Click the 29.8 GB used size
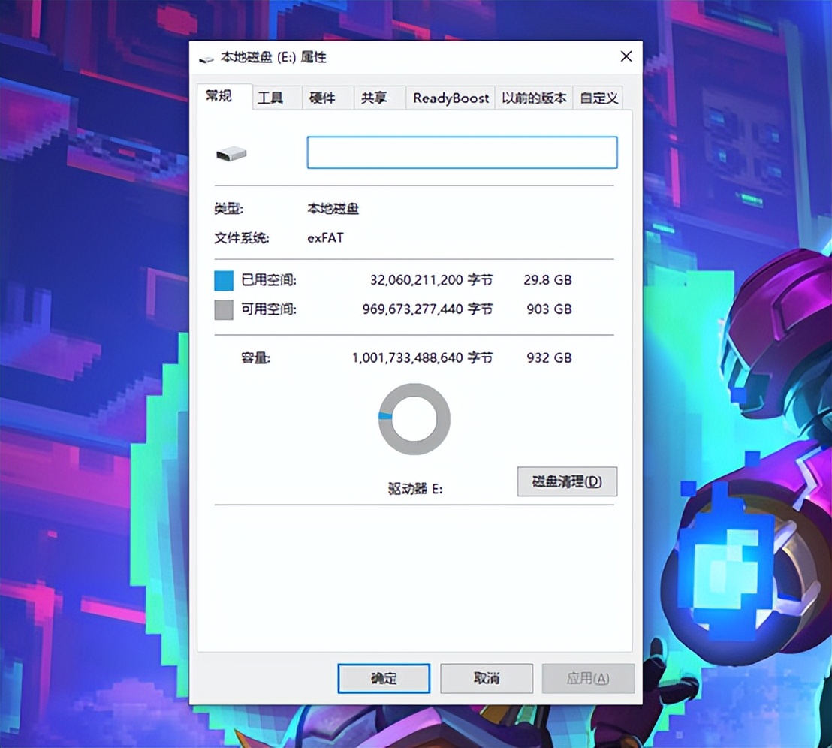 tap(547, 279)
